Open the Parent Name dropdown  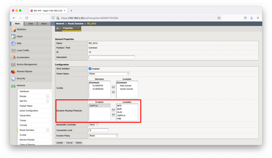pos(109,74)
